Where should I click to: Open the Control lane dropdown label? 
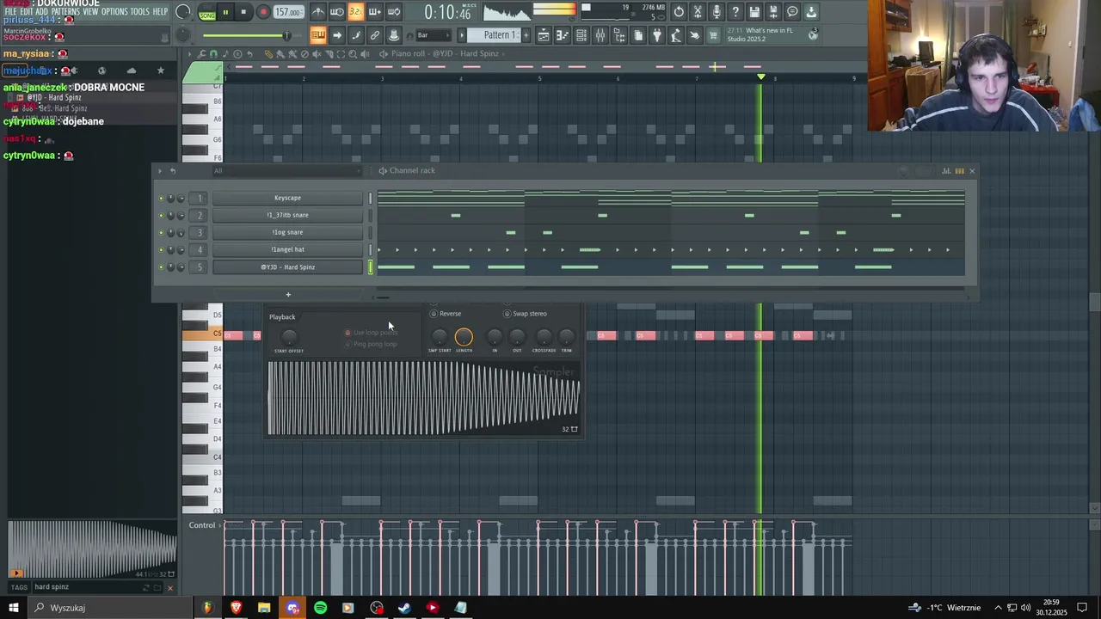click(x=202, y=525)
